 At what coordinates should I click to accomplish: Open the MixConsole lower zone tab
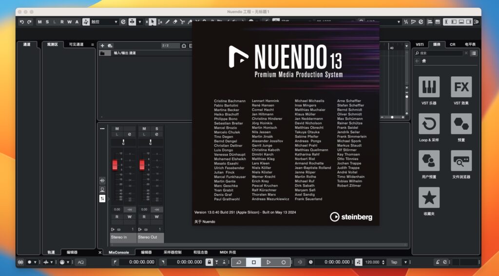[119, 253]
